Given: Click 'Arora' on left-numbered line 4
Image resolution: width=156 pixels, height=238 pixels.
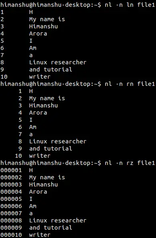Looking at the screenshot, I should tap(38, 34).
